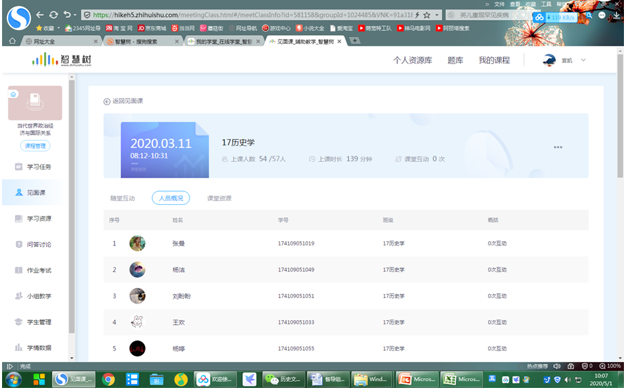626x390 pixels.
Task: Click the browser refresh button
Action: point(54,14)
